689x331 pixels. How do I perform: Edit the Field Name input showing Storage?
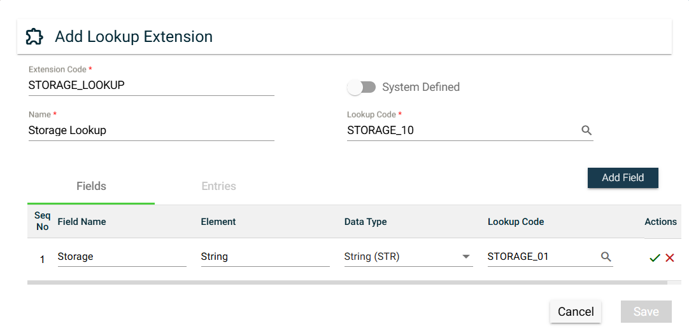(121, 257)
